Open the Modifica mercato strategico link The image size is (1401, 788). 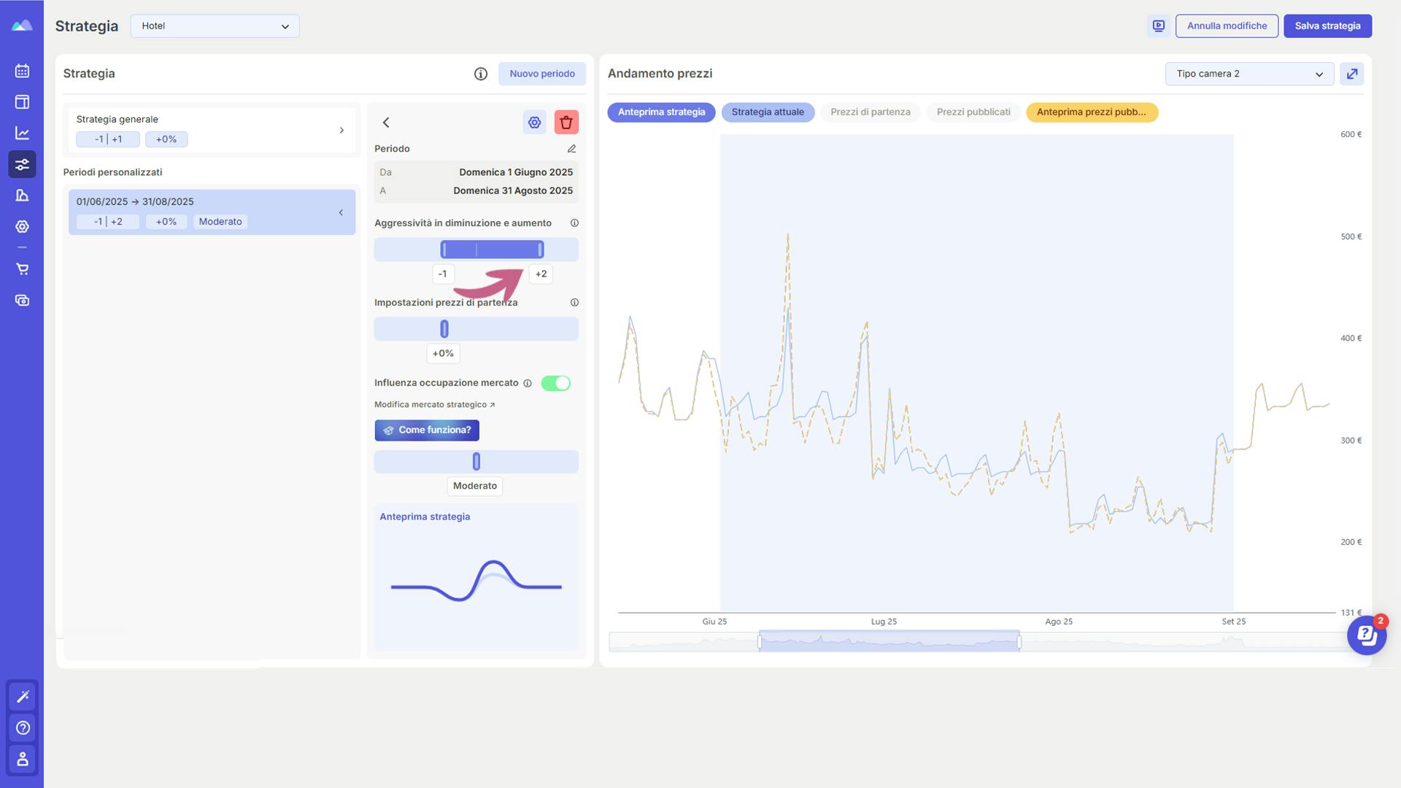coord(435,405)
